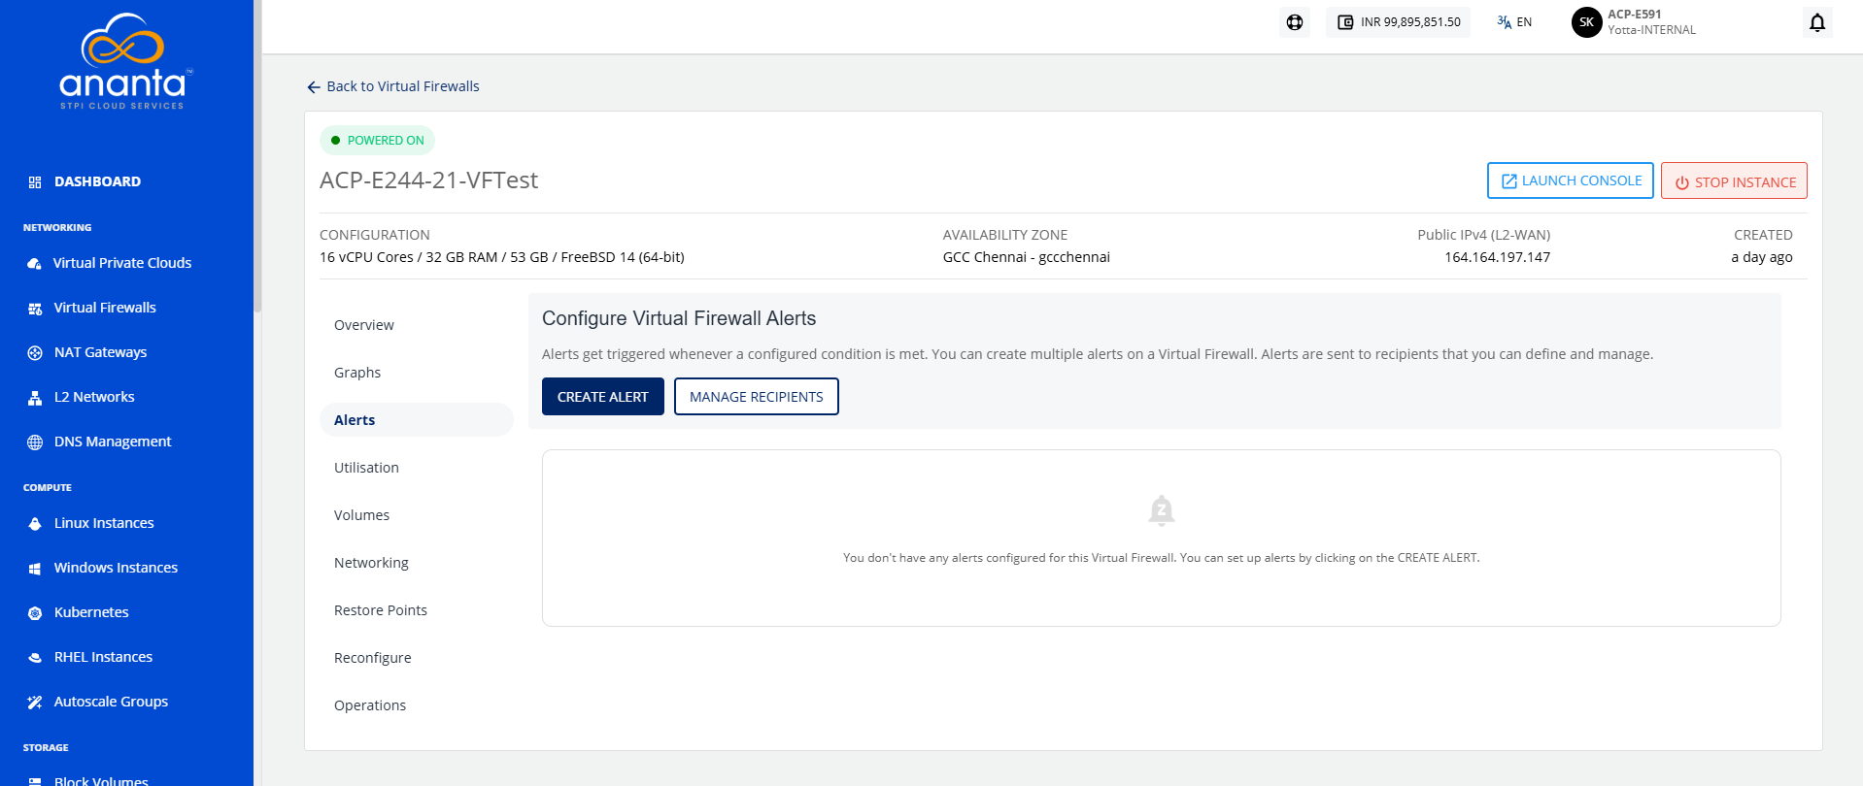Click MANAGE RECIPIENTS button
Viewport: 1863px width, 786px height.
757,397
